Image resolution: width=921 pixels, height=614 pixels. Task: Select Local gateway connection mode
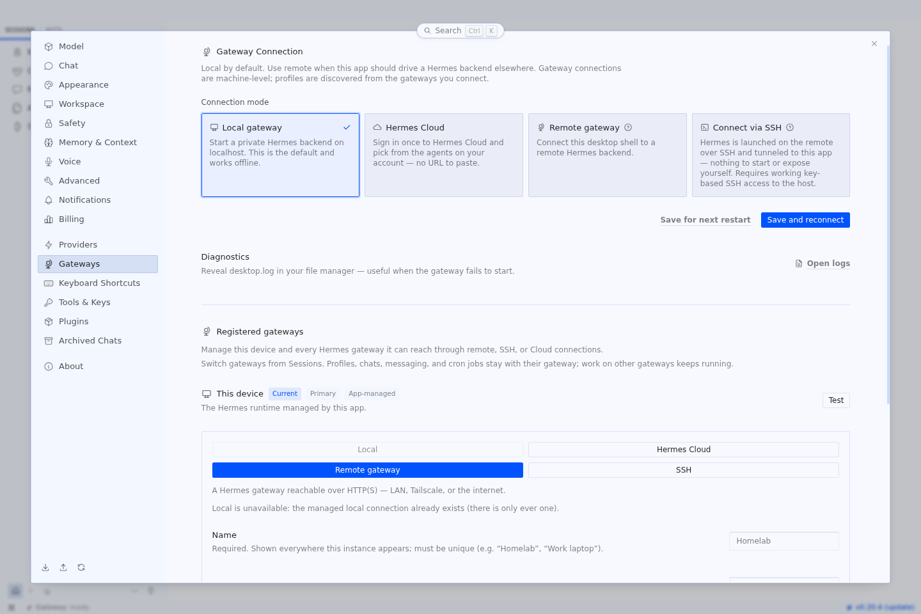pyautogui.click(x=280, y=155)
